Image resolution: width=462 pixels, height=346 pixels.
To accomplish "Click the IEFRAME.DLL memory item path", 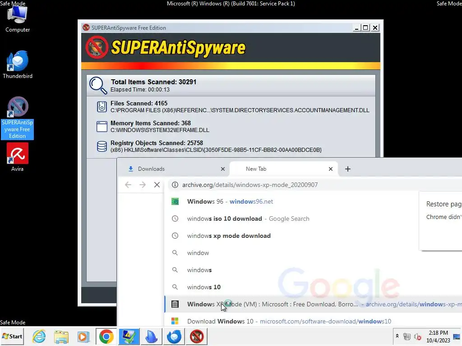I will point(160,130).
